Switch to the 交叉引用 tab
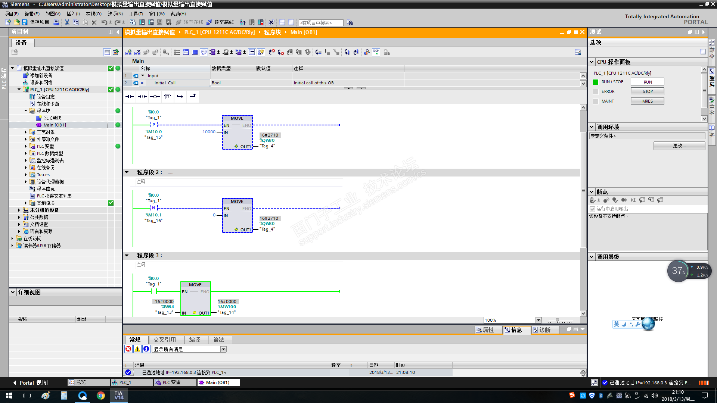This screenshot has width=717, height=403. [165, 340]
